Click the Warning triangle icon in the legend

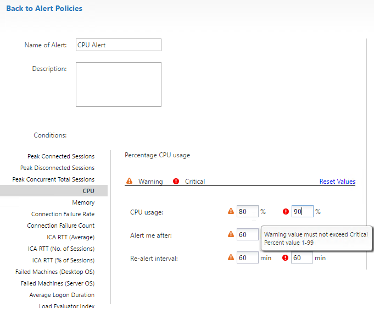(129, 180)
